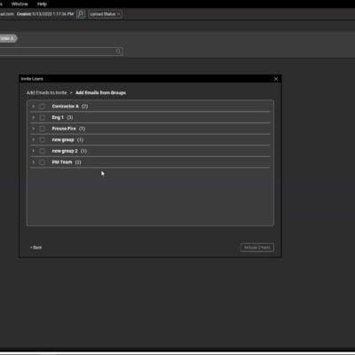Check the Contractor A group checkbox
The image size is (355, 355).
(x=43, y=106)
